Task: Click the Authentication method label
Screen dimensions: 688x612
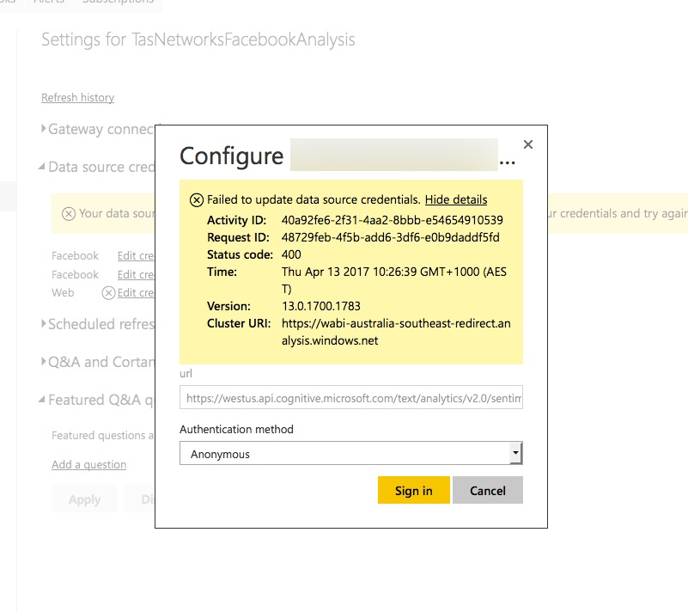Action: (236, 429)
